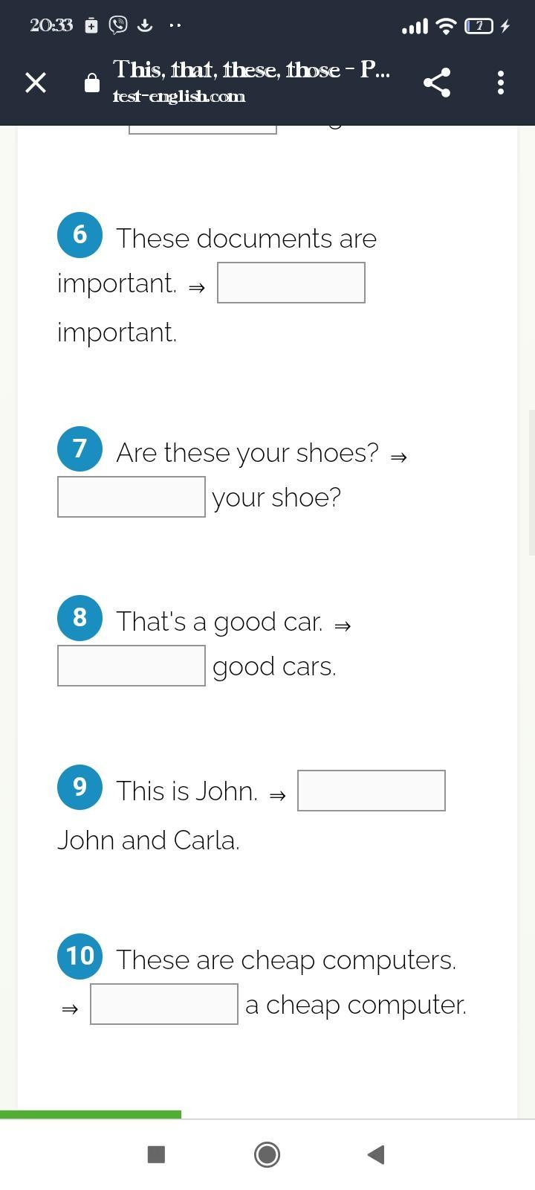Close the browser custom tab

(36, 83)
